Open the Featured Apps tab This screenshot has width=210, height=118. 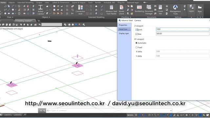pos(133,3)
